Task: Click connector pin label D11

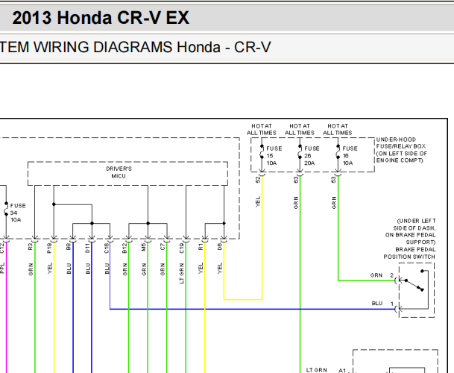Action: [x=88, y=248]
